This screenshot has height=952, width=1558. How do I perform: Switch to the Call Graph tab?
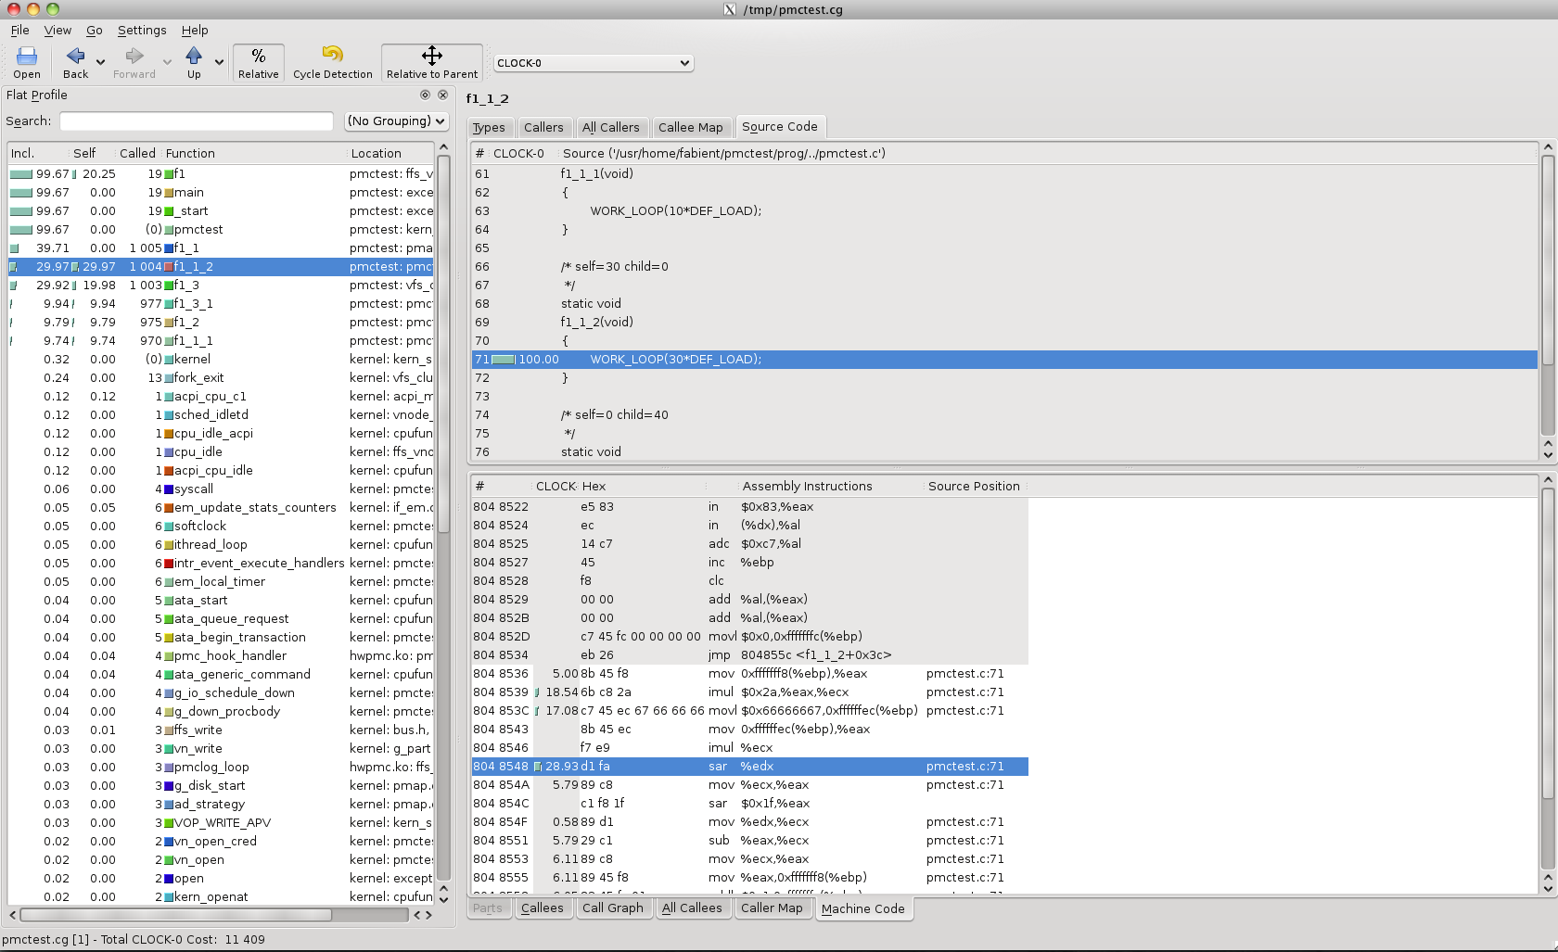click(613, 908)
